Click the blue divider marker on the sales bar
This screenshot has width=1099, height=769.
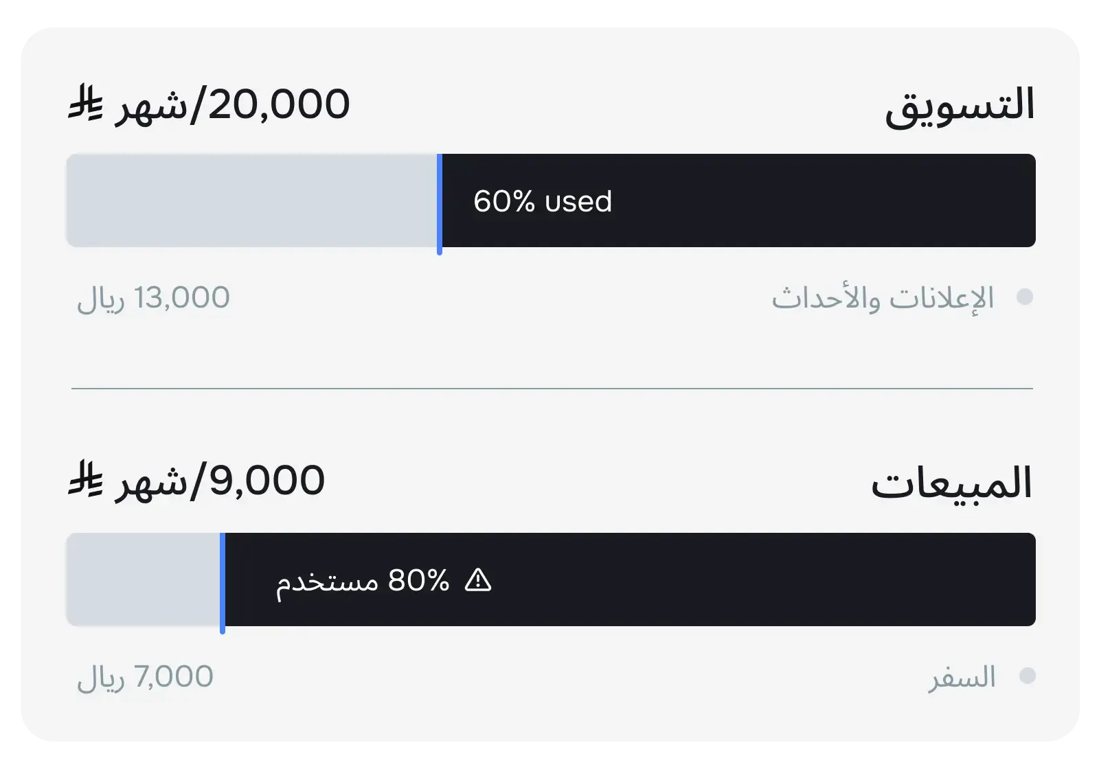pyautogui.click(x=223, y=580)
